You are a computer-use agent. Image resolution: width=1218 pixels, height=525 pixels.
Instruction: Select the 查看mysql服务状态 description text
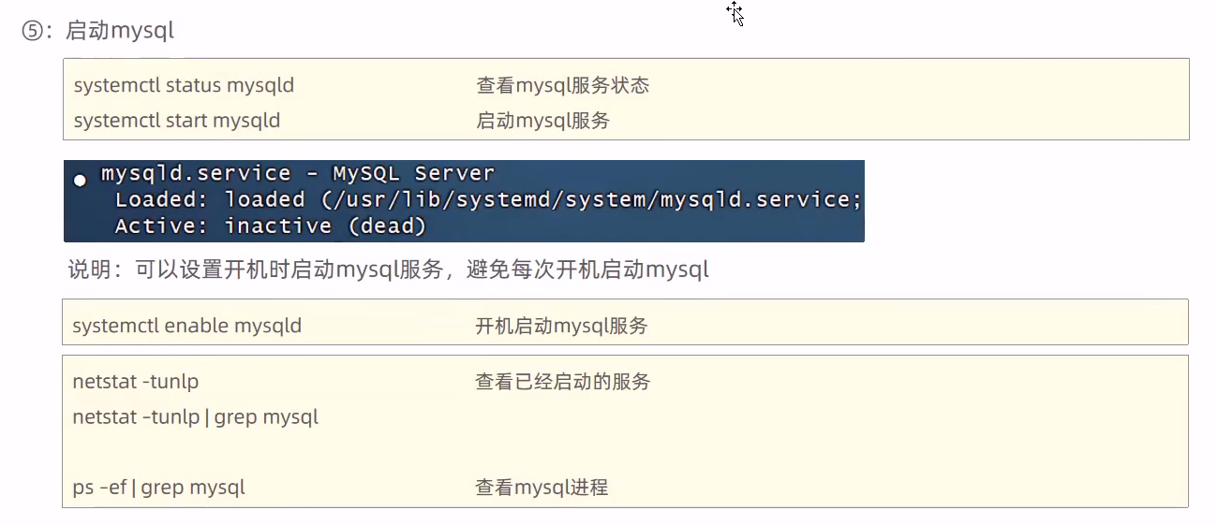(x=562, y=86)
